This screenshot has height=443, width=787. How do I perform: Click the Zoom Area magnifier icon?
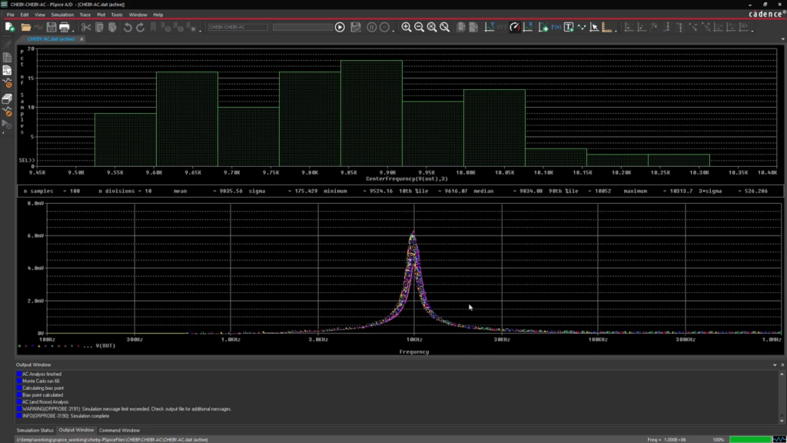(432, 27)
